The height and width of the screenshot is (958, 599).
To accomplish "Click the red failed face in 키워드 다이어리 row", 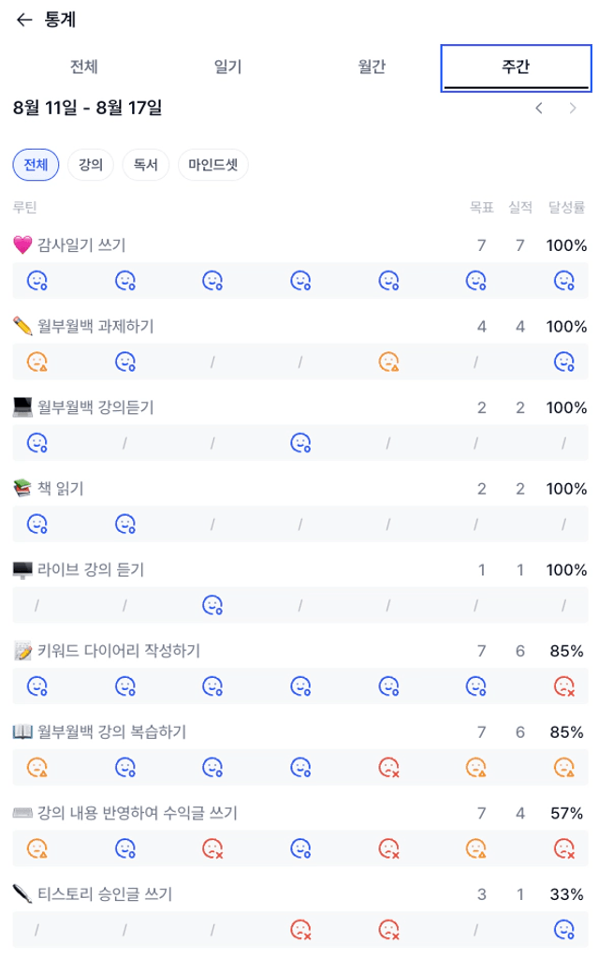I will pos(564,686).
